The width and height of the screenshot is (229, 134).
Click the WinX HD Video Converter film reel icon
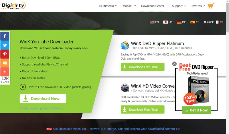[x=125, y=88]
